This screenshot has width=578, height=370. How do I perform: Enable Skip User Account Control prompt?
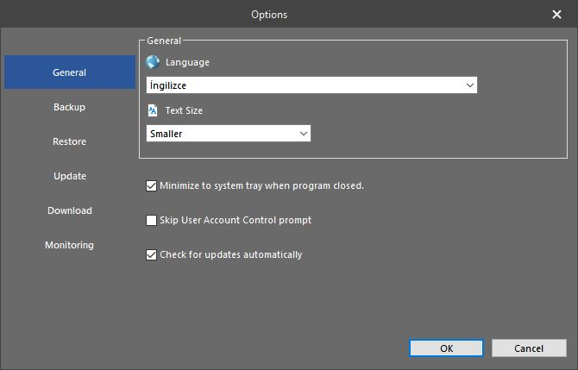pyautogui.click(x=151, y=221)
